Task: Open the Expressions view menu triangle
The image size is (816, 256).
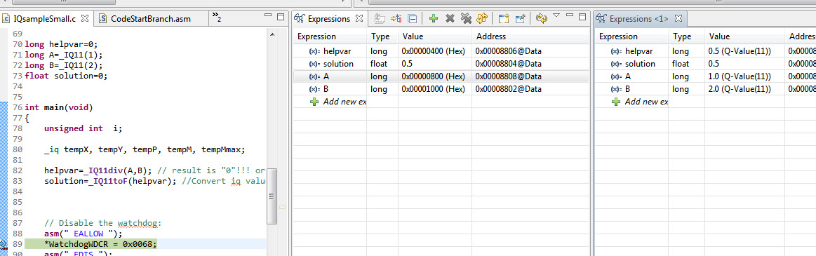Action: coord(556,16)
